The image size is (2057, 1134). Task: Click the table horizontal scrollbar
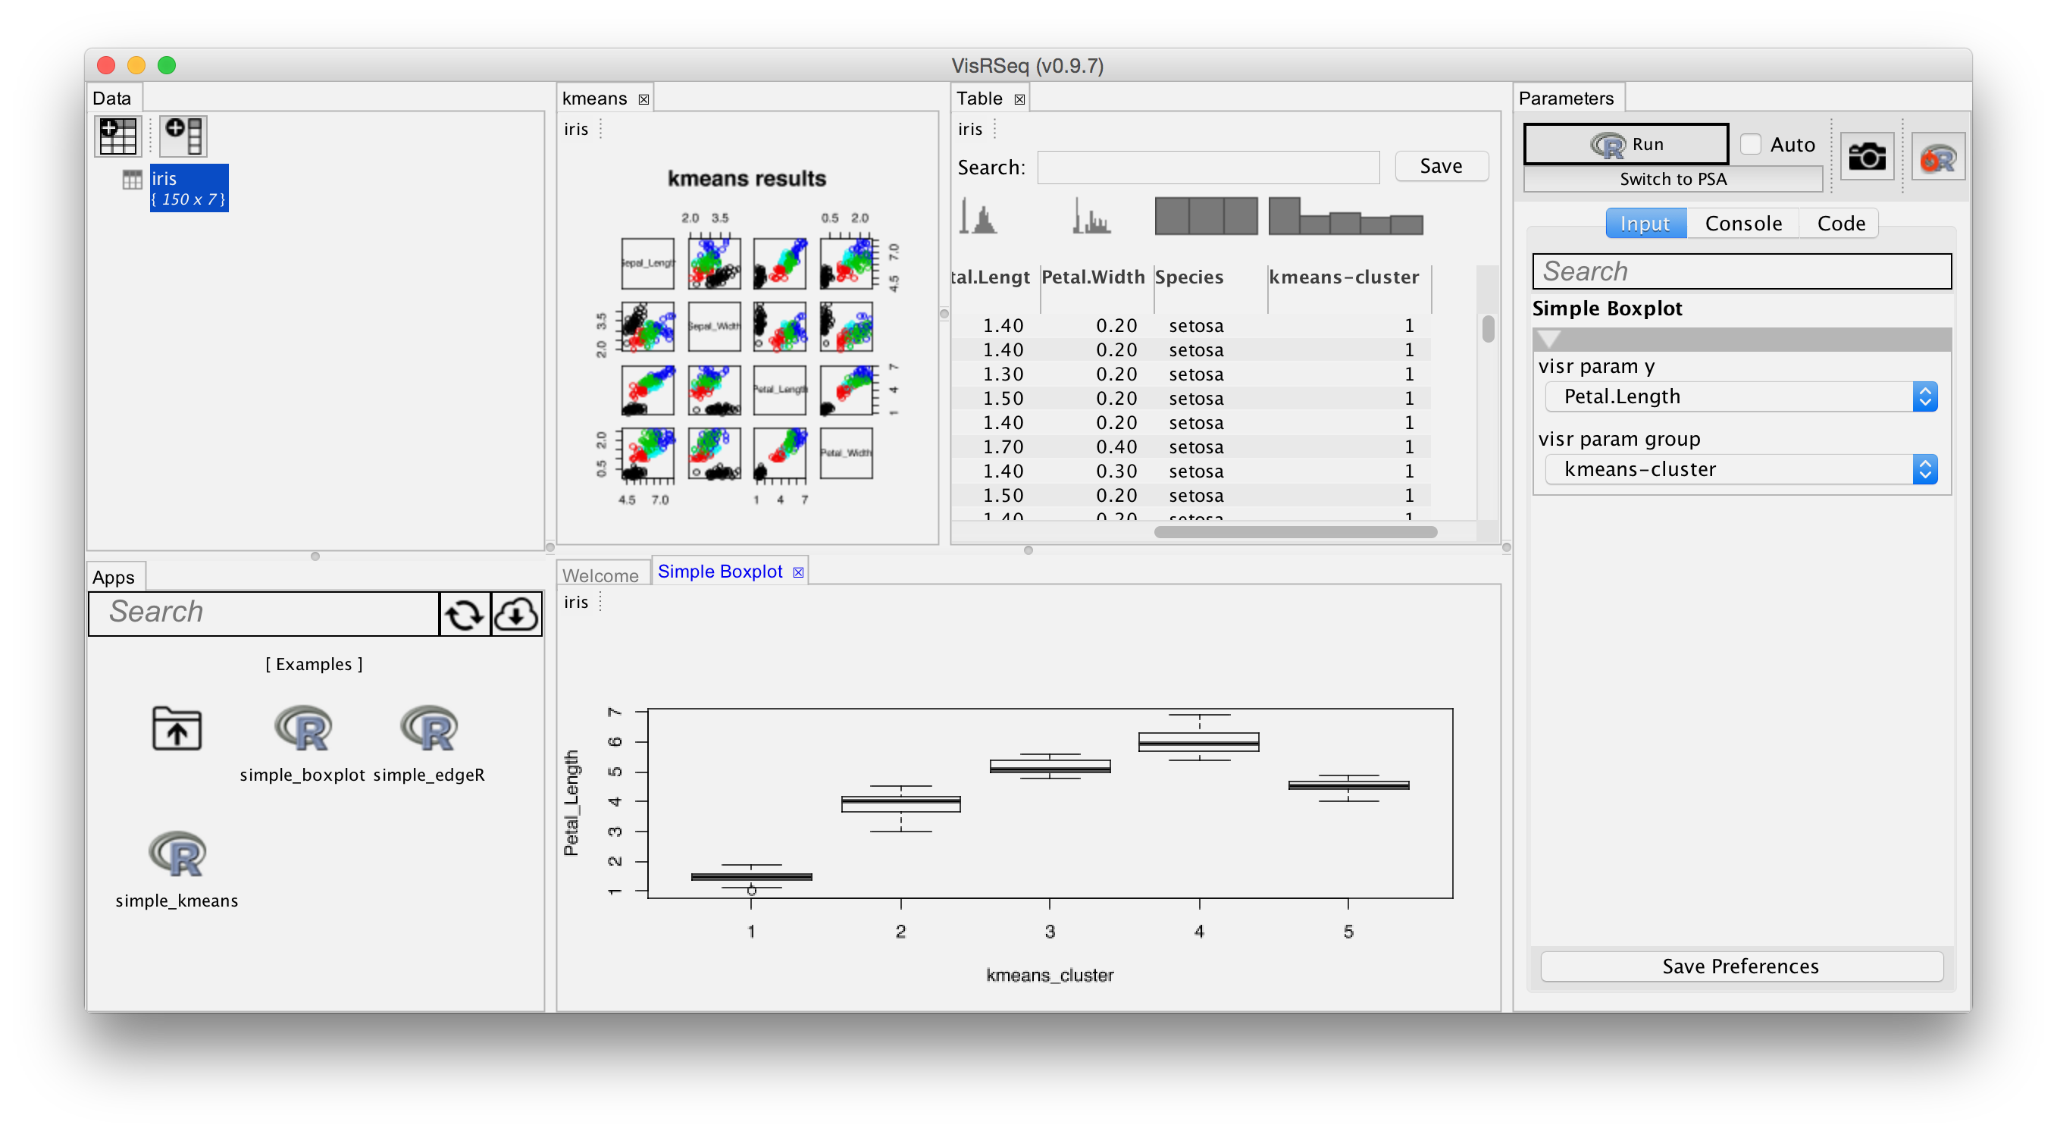[x=1295, y=532]
